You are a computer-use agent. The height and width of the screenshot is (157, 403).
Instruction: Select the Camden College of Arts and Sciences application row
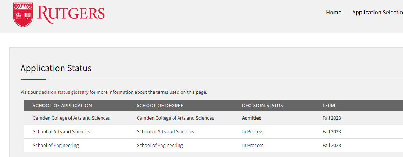[x=71, y=118]
